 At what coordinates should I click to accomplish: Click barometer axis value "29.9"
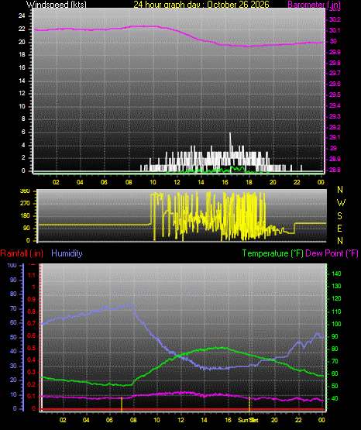[x=335, y=52]
